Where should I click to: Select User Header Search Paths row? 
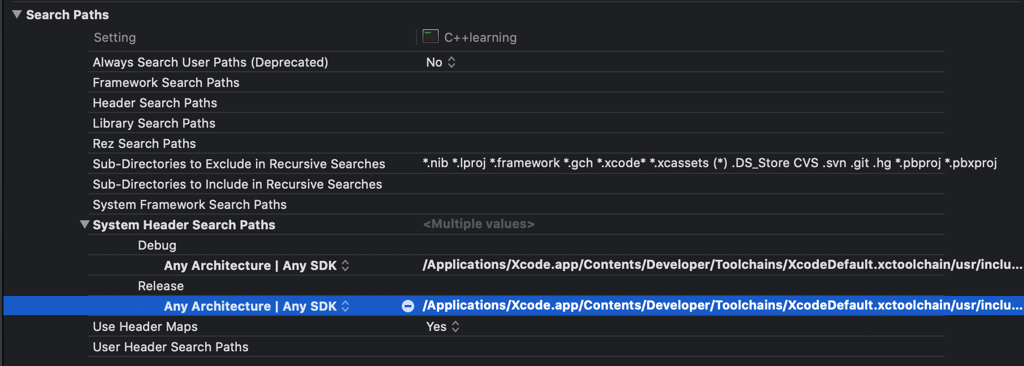click(x=171, y=347)
